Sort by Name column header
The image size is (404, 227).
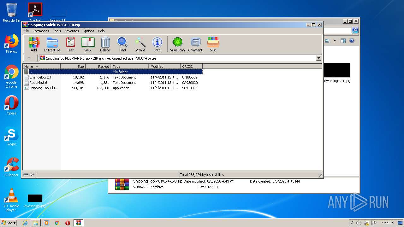tap(41, 67)
